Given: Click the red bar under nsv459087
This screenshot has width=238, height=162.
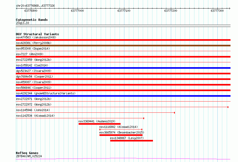Looking at the screenshot, I should (x=123, y=85).
